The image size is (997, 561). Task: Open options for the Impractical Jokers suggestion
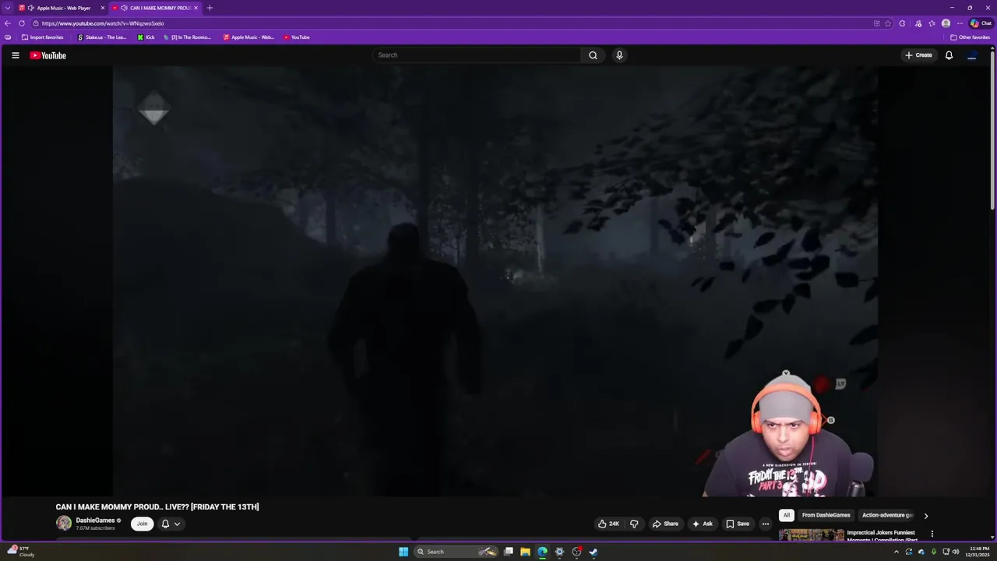pyautogui.click(x=932, y=534)
